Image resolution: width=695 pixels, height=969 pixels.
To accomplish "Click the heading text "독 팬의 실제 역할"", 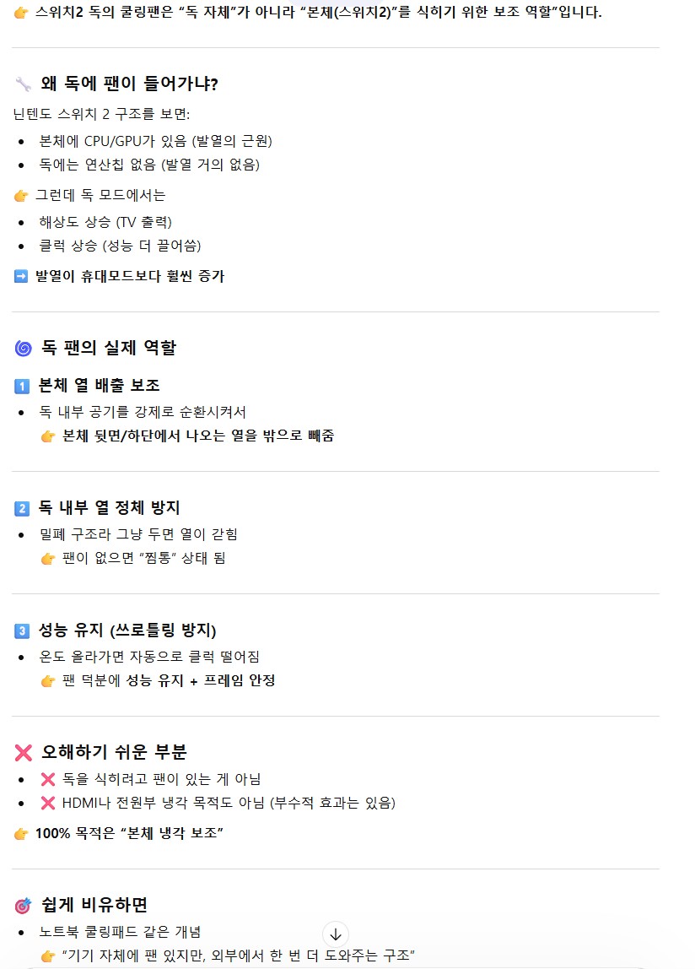I will [109, 348].
